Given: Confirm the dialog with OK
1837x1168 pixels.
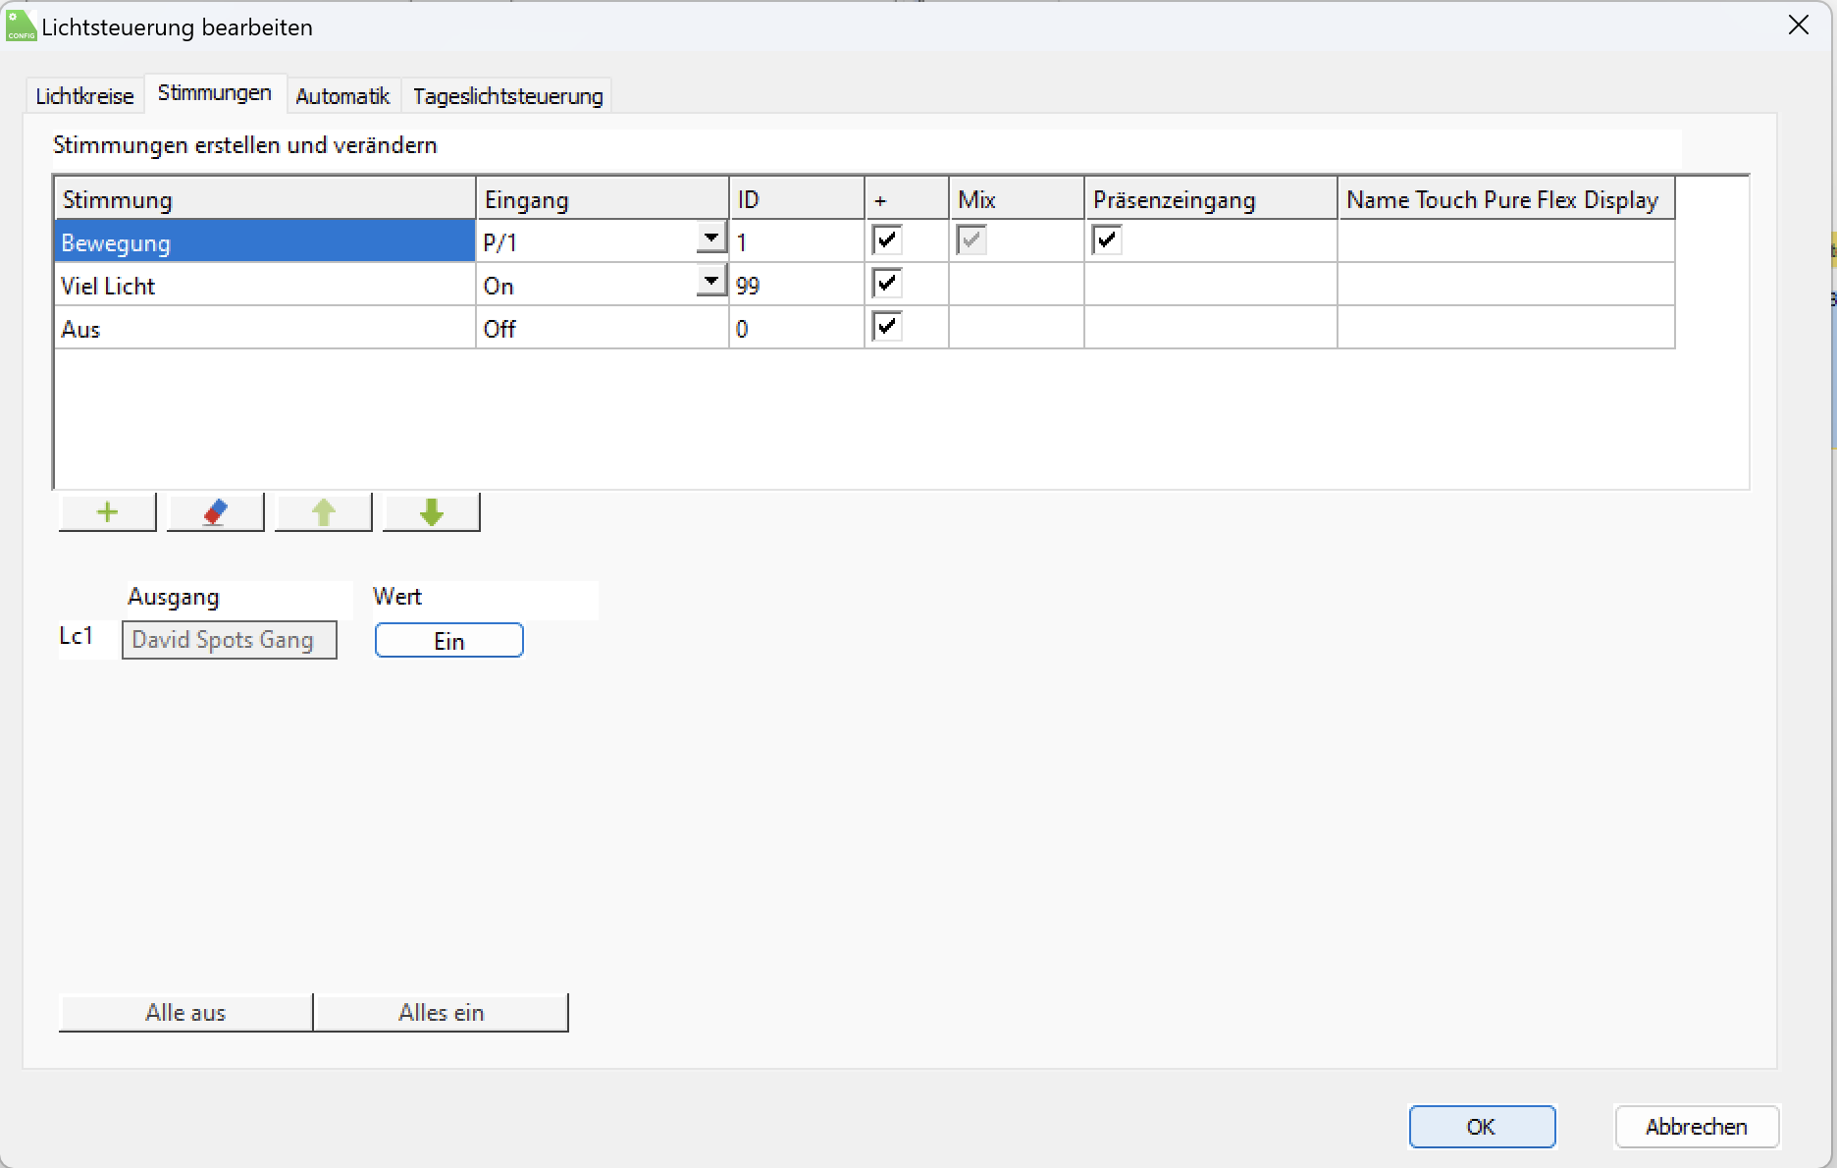Looking at the screenshot, I should tap(1481, 1127).
